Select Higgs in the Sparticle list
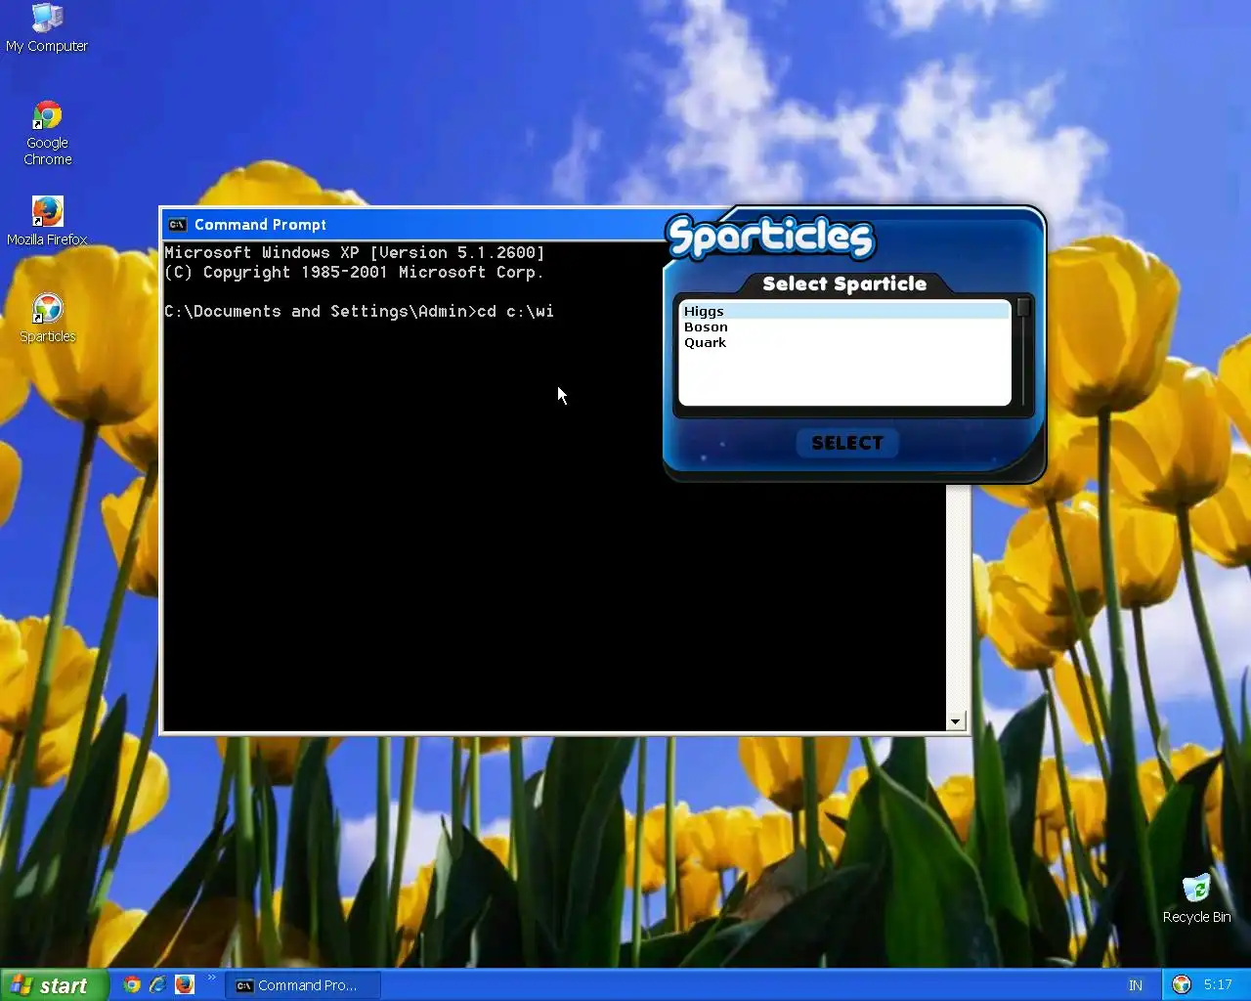Image resolution: width=1251 pixels, height=1001 pixels. click(x=844, y=311)
